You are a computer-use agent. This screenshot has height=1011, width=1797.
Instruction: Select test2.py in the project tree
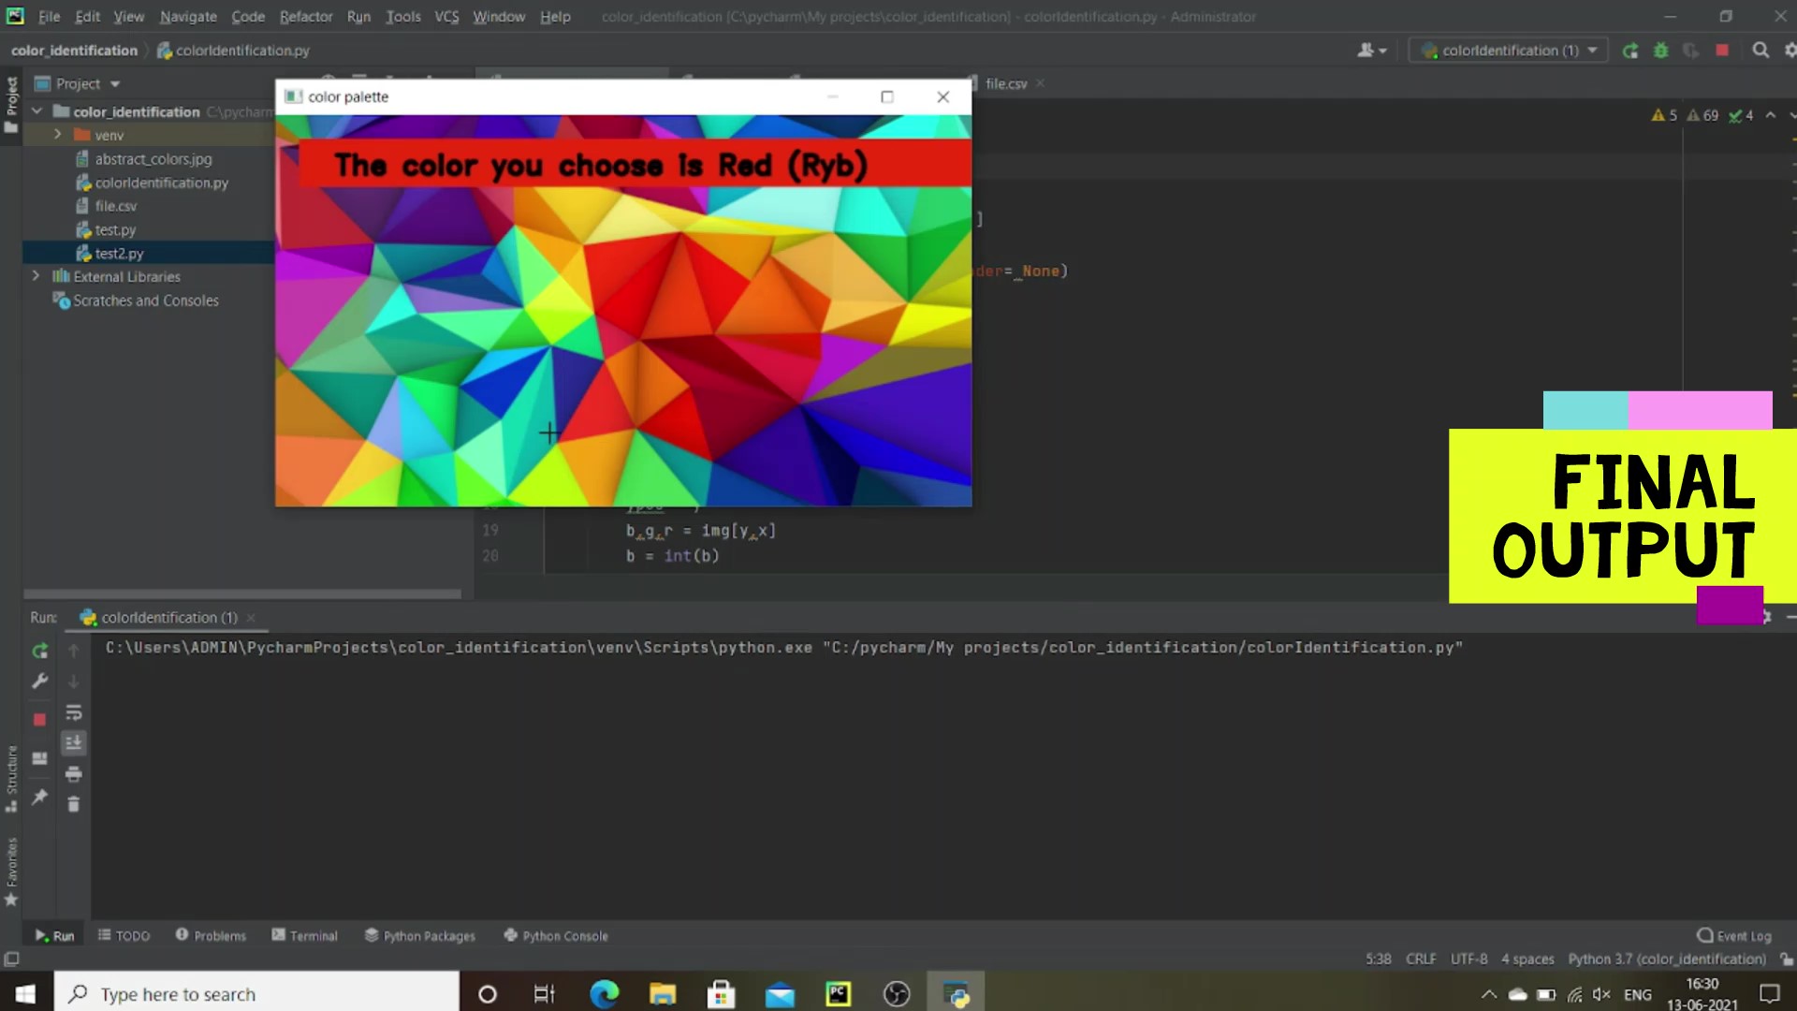pos(119,253)
